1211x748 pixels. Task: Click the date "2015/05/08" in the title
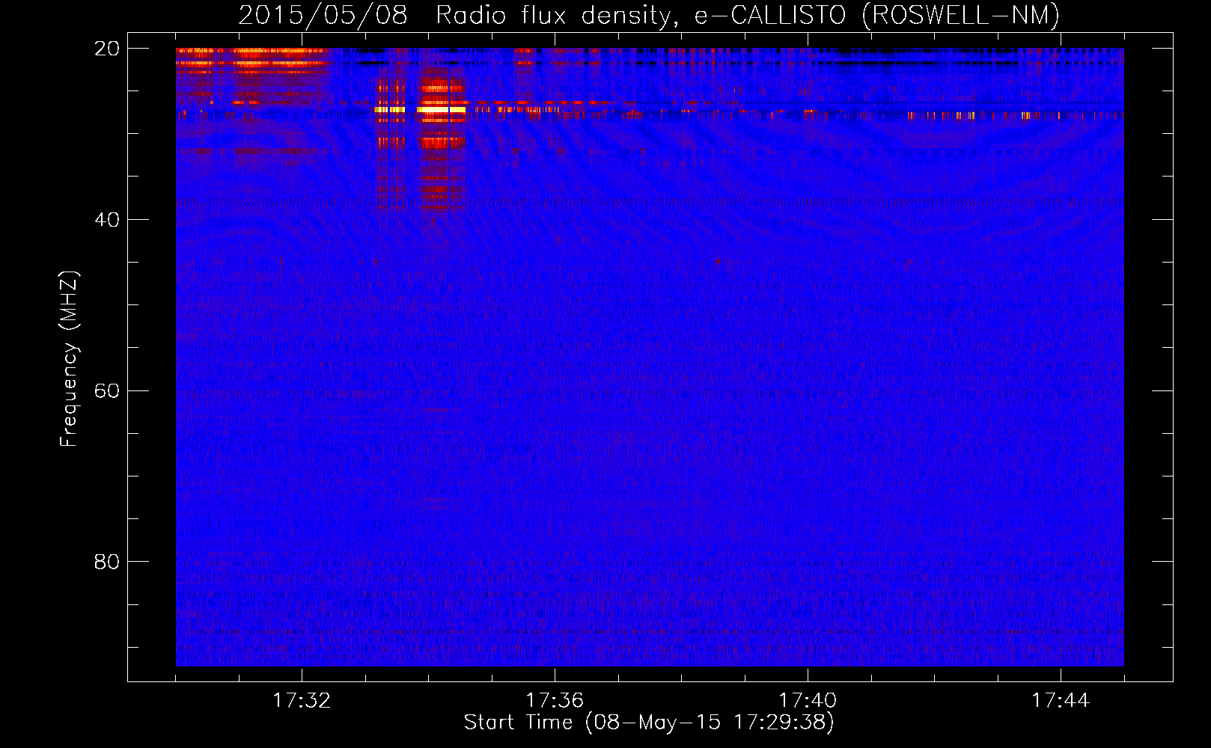pyautogui.click(x=323, y=15)
